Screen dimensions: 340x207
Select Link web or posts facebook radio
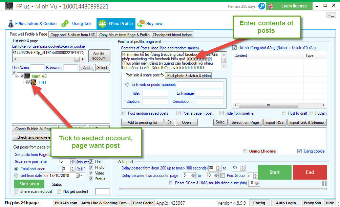point(127,85)
